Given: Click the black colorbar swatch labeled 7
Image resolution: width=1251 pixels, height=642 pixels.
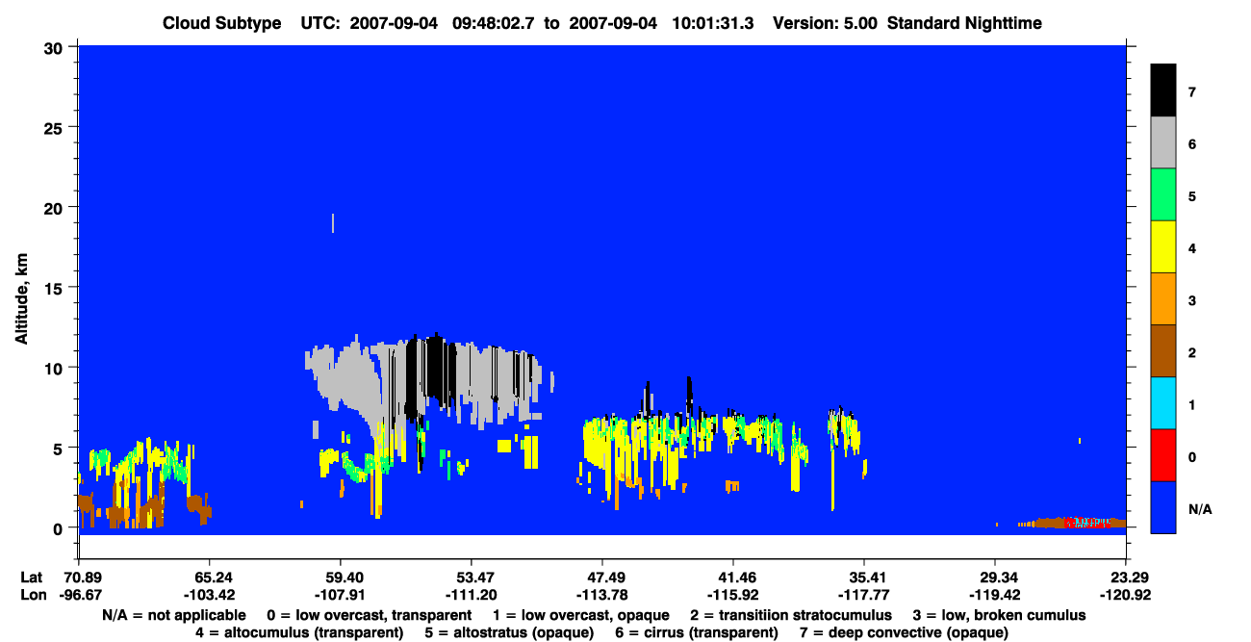Looking at the screenshot, I should pyautogui.click(x=1163, y=90).
